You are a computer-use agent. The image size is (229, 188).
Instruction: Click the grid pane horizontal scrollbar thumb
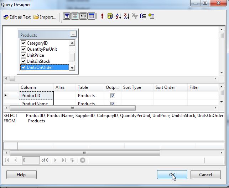[73, 108]
